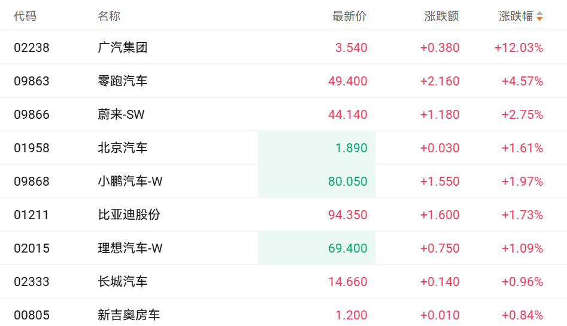Click the 理想汽车-W stock name

pos(130,248)
